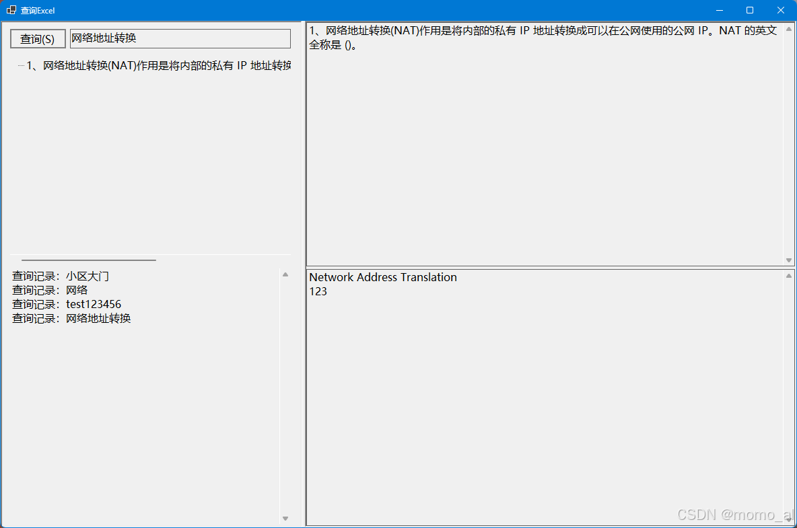Click the answer pane scroll-up arrow
Image resolution: width=797 pixels, height=528 pixels.
(789, 276)
